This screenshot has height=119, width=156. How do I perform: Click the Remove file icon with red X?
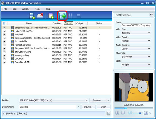(40, 16)
